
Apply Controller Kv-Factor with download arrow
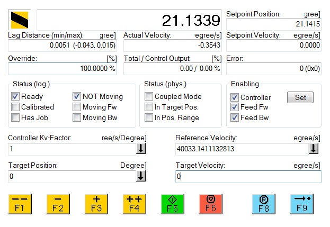(x=141, y=149)
